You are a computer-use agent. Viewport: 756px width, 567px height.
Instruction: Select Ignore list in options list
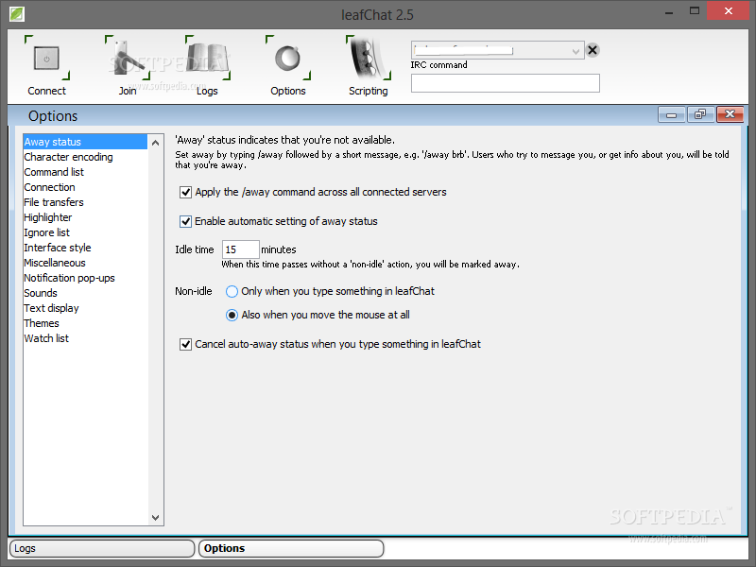tap(85, 232)
